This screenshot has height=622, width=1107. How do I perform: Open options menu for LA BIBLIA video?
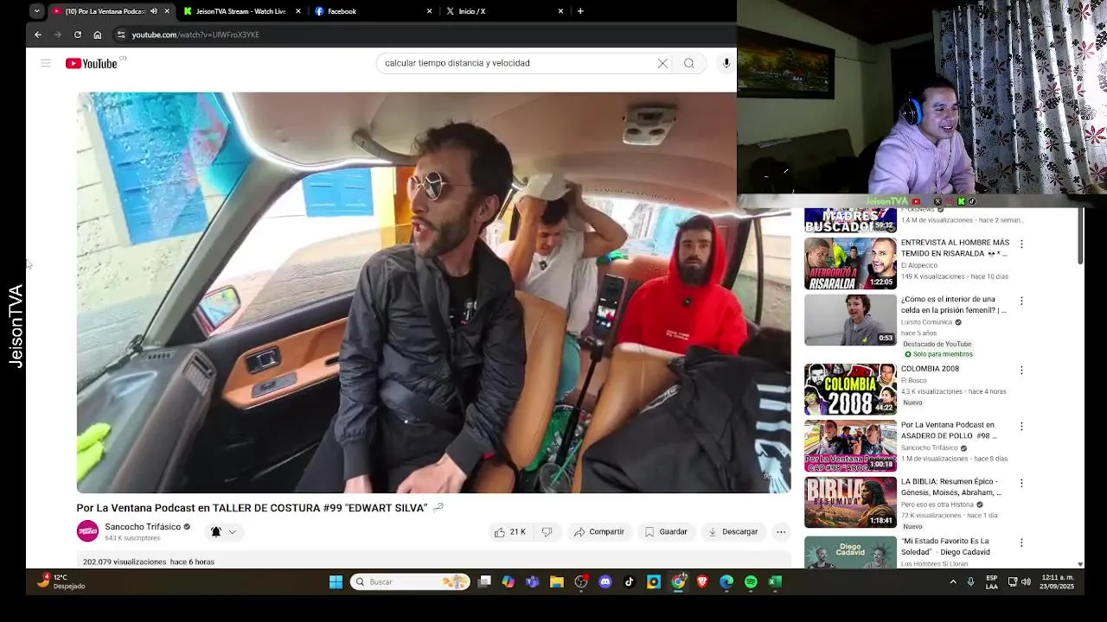(1021, 483)
